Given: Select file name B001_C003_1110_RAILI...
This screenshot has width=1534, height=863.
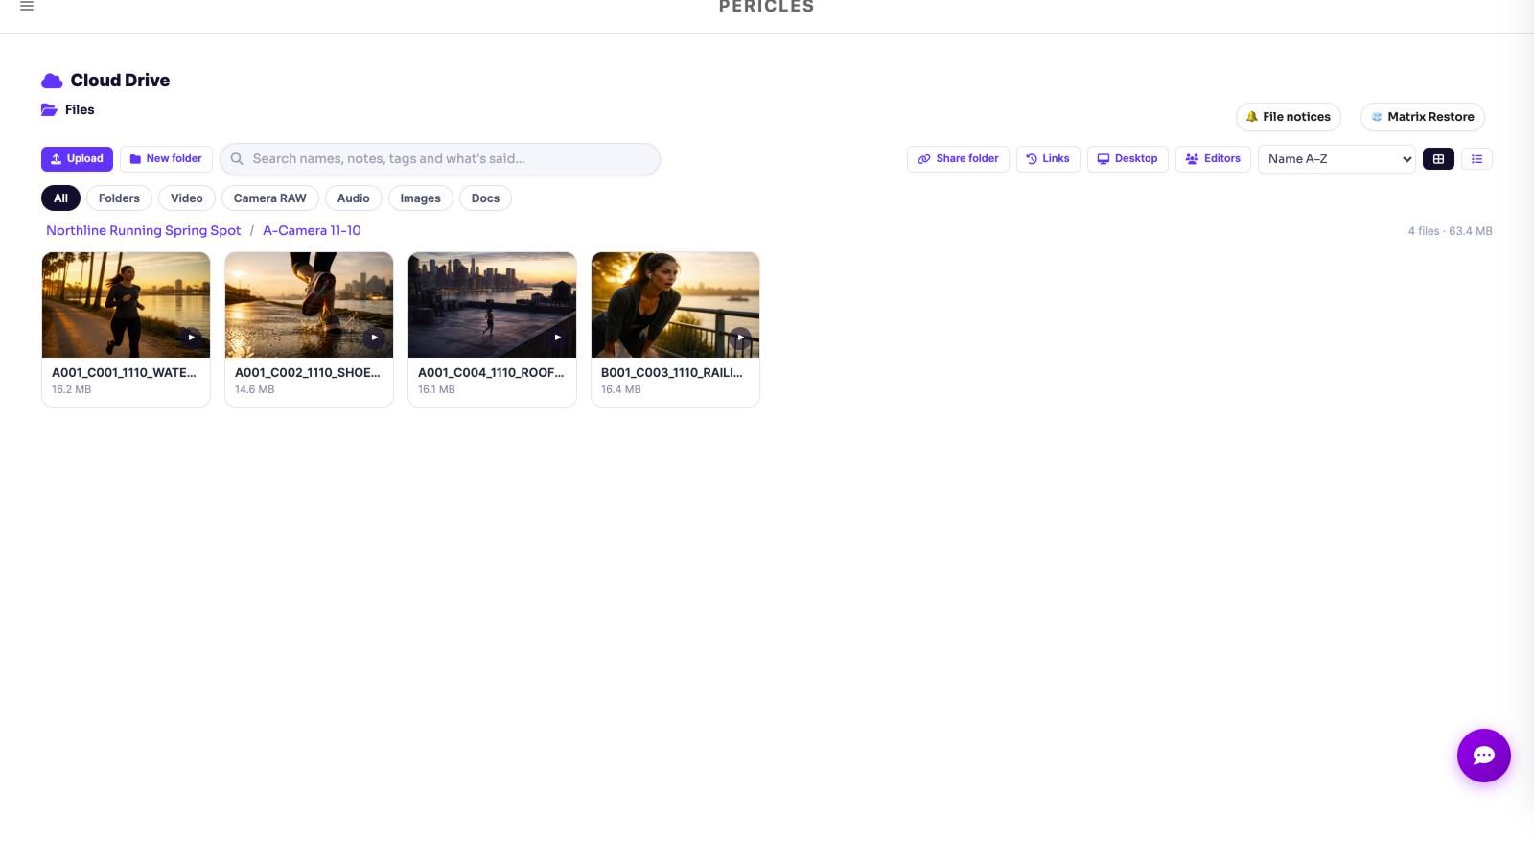Looking at the screenshot, I should [x=672, y=373].
